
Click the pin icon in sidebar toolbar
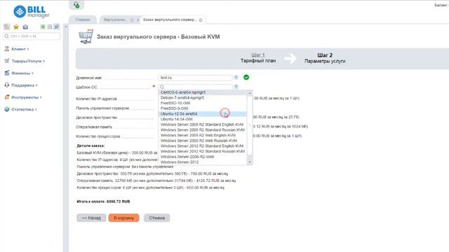(x=56, y=27)
